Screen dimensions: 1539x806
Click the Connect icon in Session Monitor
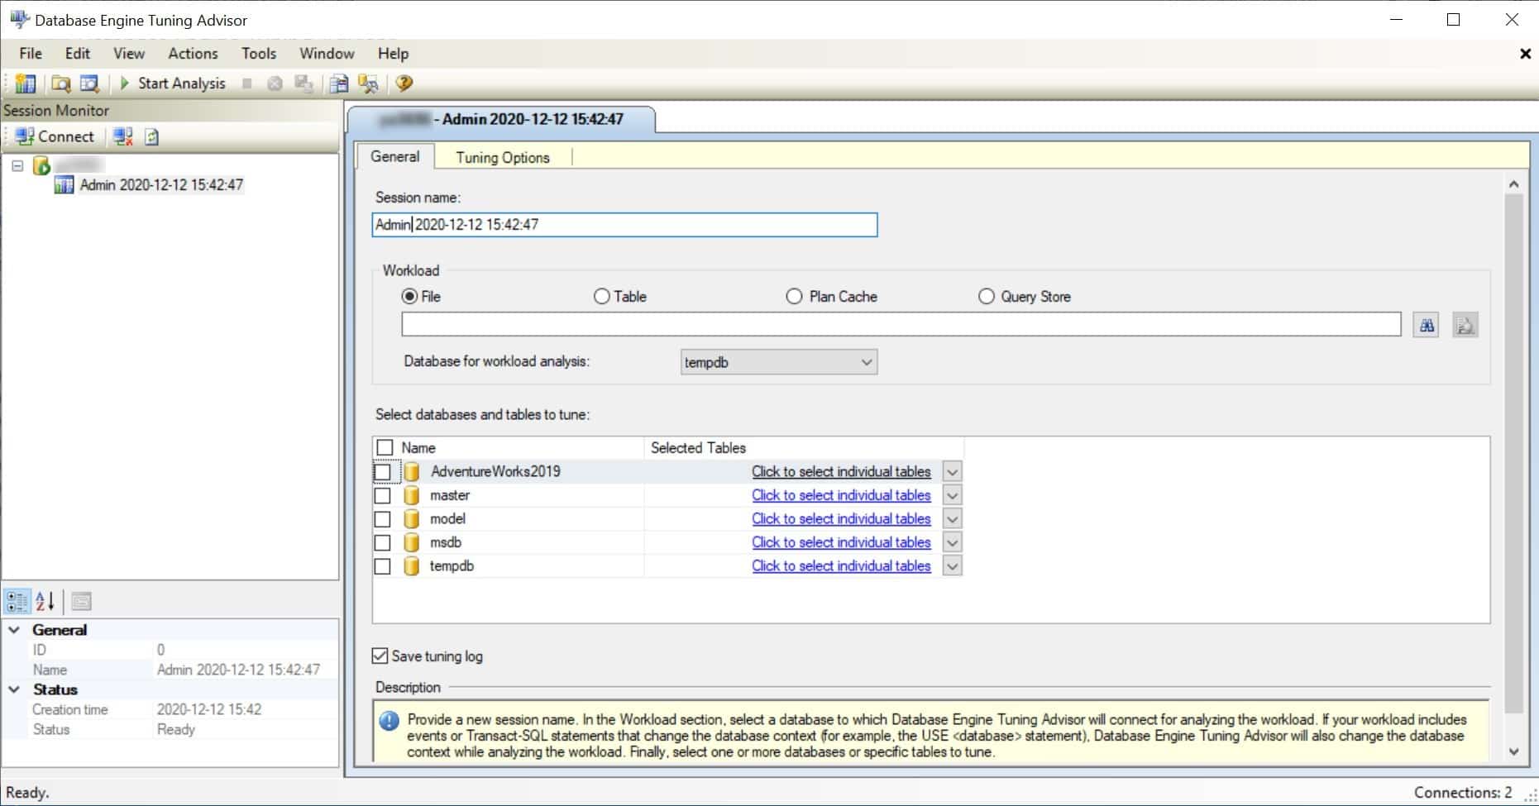tap(26, 136)
